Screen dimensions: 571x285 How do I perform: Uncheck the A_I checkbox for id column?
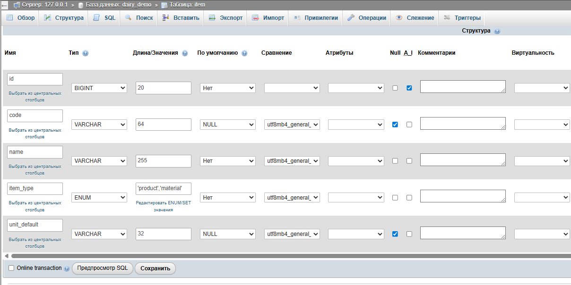pos(409,88)
